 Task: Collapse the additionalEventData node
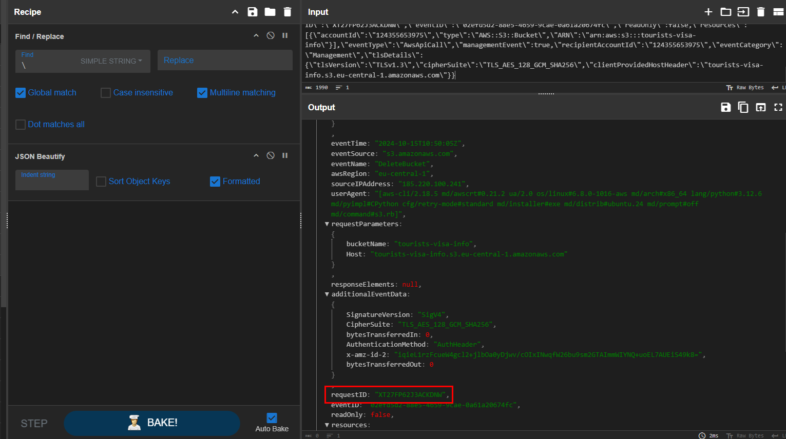[x=327, y=294]
